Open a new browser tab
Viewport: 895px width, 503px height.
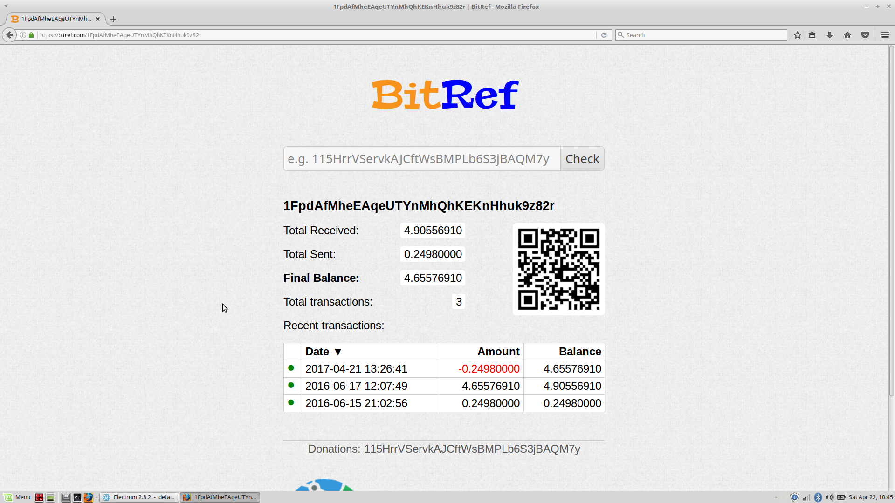(x=113, y=19)
